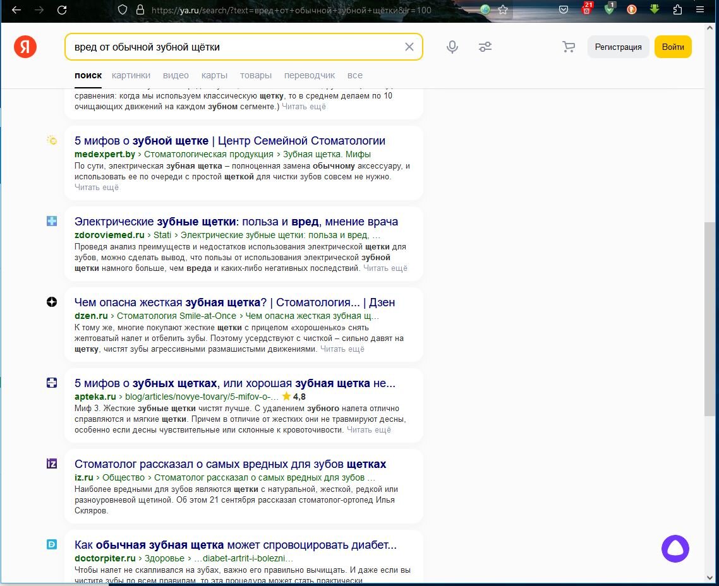Click the 'Общество' breadcrumb on iz.ru
This screenshot has height=586, width=719.
click(x=123, y=477)
